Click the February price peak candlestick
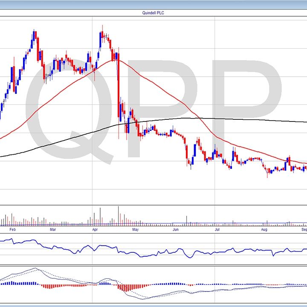 tap(35, 36)
